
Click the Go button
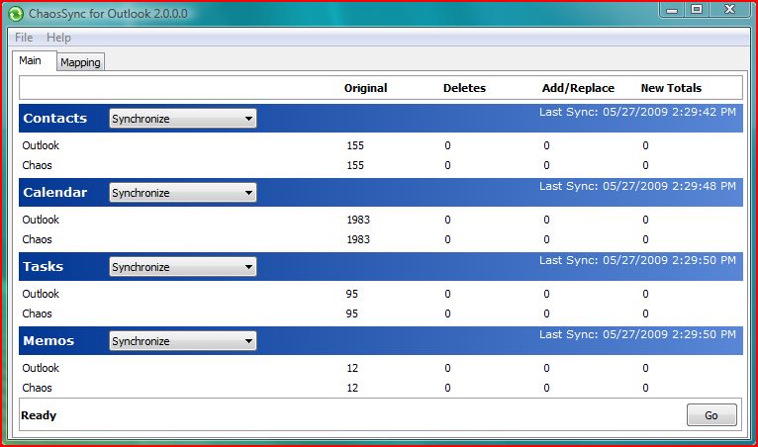pos(711,415)
